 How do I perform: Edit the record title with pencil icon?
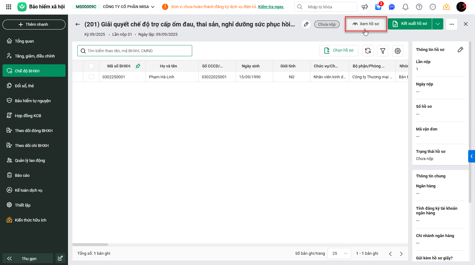(306, 24)
